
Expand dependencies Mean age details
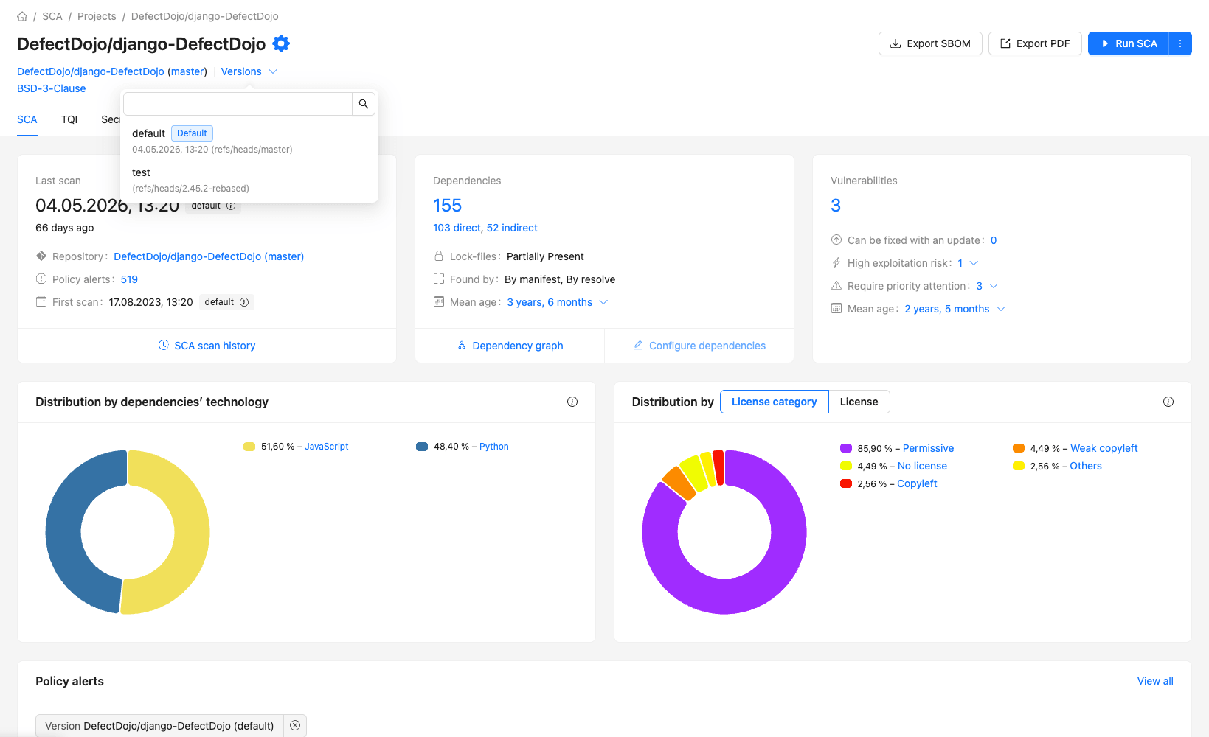603,302
